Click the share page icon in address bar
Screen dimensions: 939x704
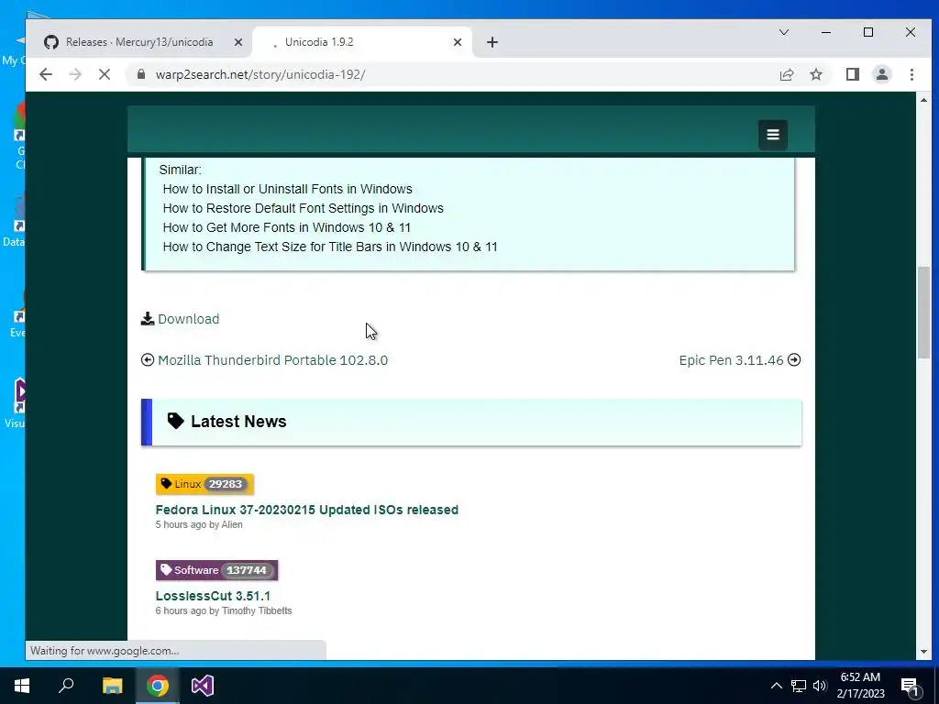[x=786, y=74]
